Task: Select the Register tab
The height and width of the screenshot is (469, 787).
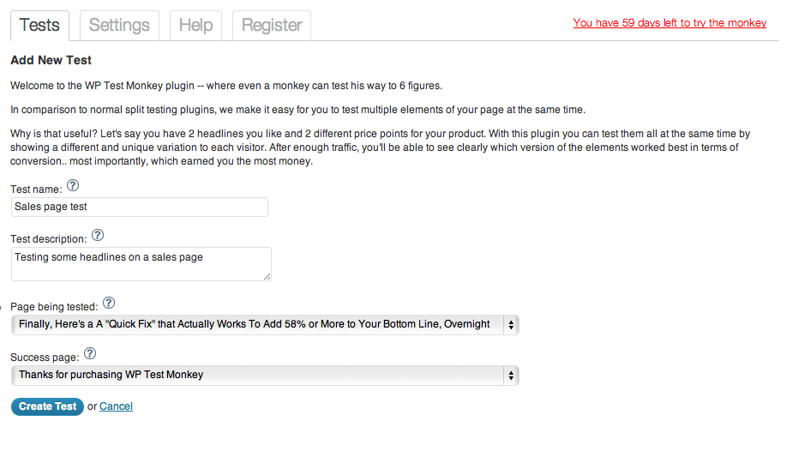Action: [x=271, y=25]
